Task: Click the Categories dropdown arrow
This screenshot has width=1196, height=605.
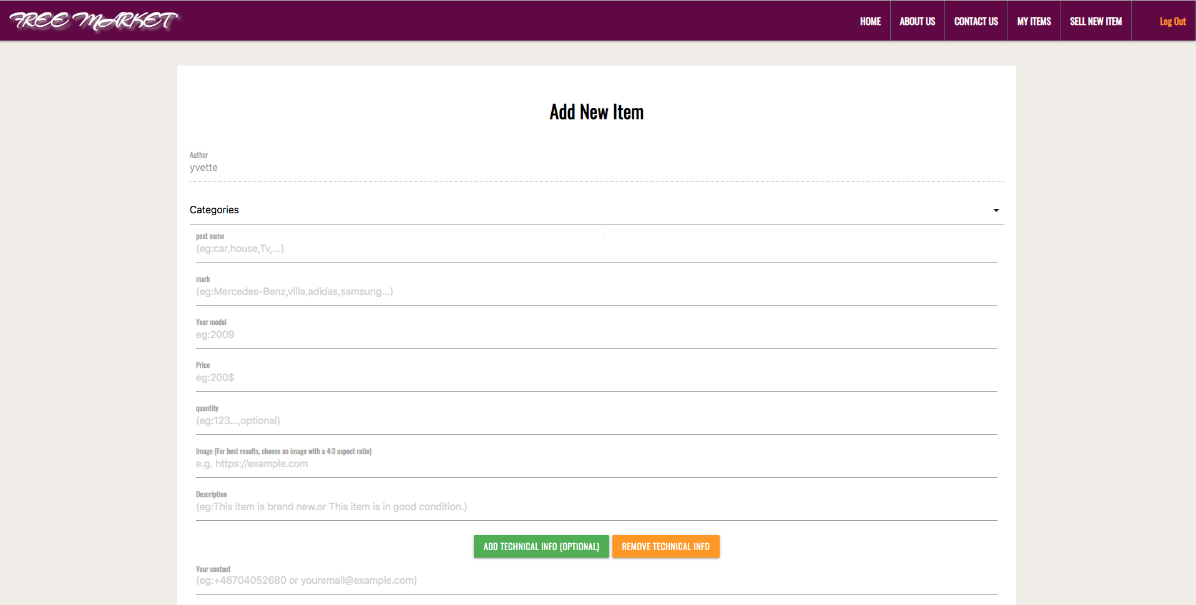Action: (x=996, y=210)
